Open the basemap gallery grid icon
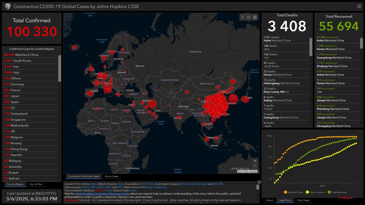Screen dimensions: 365x205 click(x=255, y=17)
